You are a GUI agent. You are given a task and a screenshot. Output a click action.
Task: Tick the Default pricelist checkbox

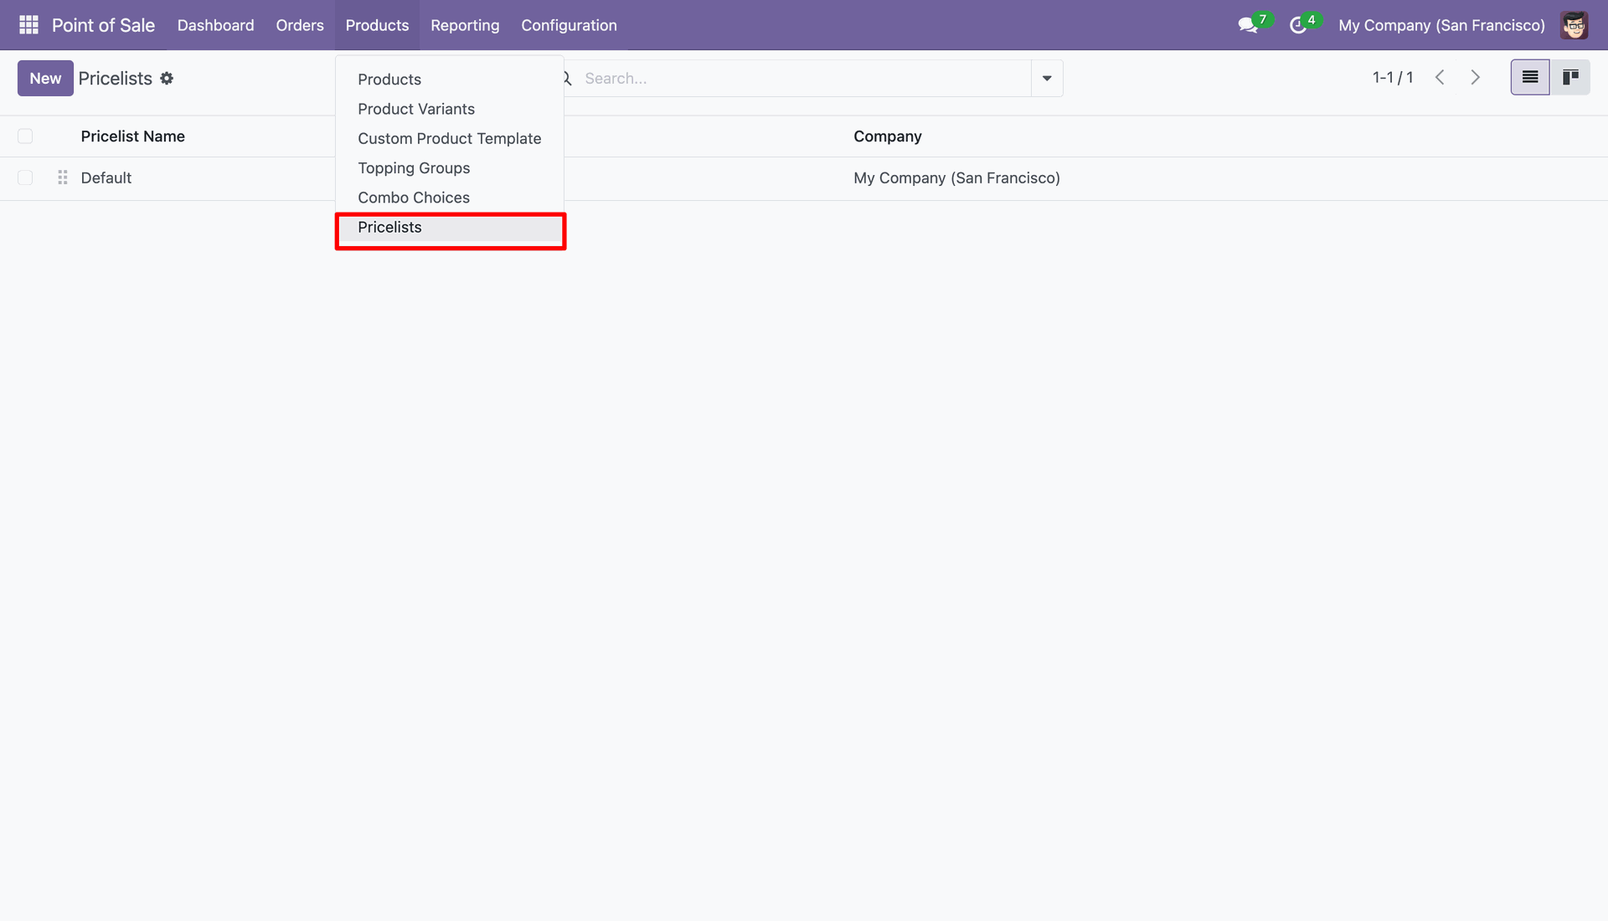click(x=25, y=178)
